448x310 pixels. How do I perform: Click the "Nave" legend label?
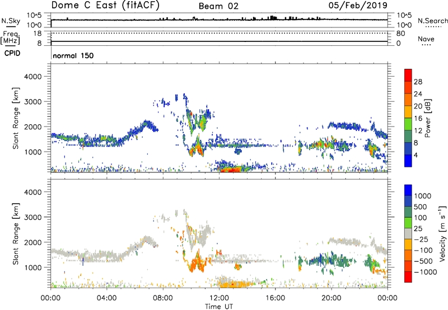click(426, 39)
